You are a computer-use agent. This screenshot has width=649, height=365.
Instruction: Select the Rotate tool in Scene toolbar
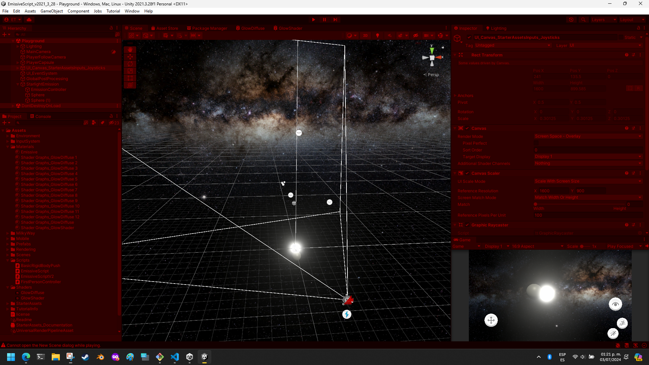(x=130, y=64)
